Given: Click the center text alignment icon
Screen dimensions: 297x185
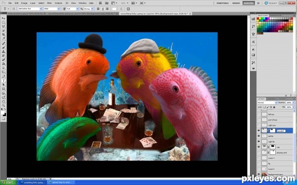Looking at the screenshot, I should click(x=103, y=9).
